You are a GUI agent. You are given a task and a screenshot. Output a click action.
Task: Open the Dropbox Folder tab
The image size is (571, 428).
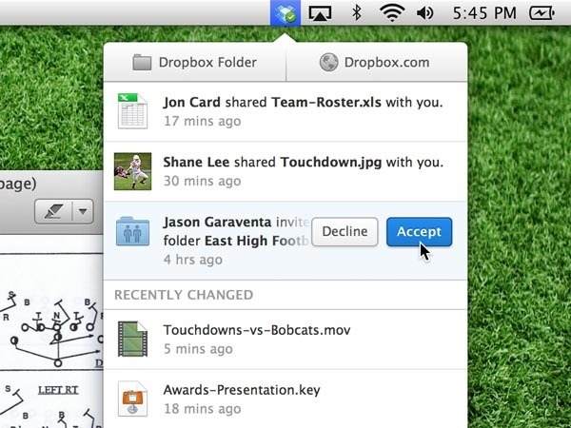(x=195, y=62)
